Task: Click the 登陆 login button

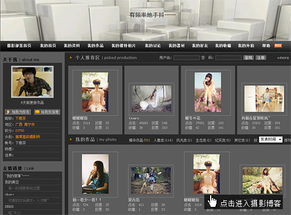Action: 249,58
